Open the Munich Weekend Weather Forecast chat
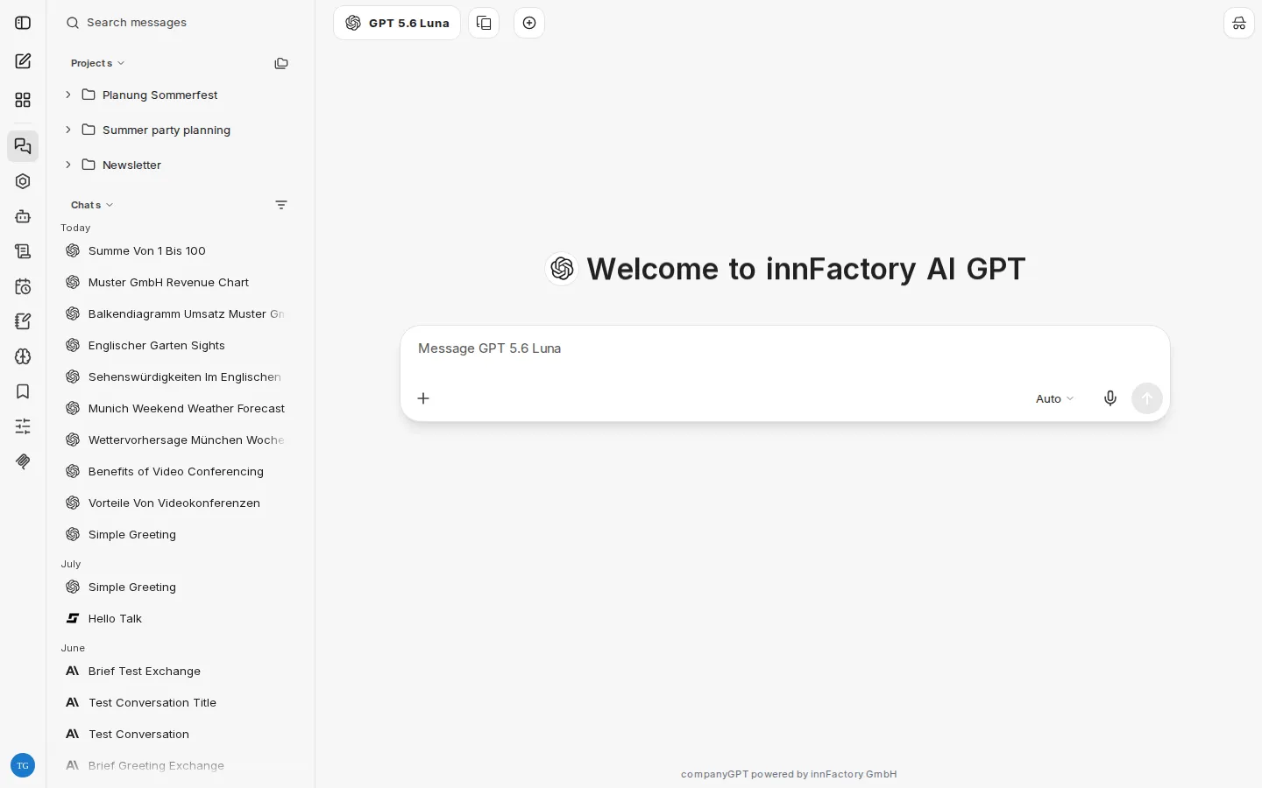This screenshot has width=1262, height=788. point(177,408)
